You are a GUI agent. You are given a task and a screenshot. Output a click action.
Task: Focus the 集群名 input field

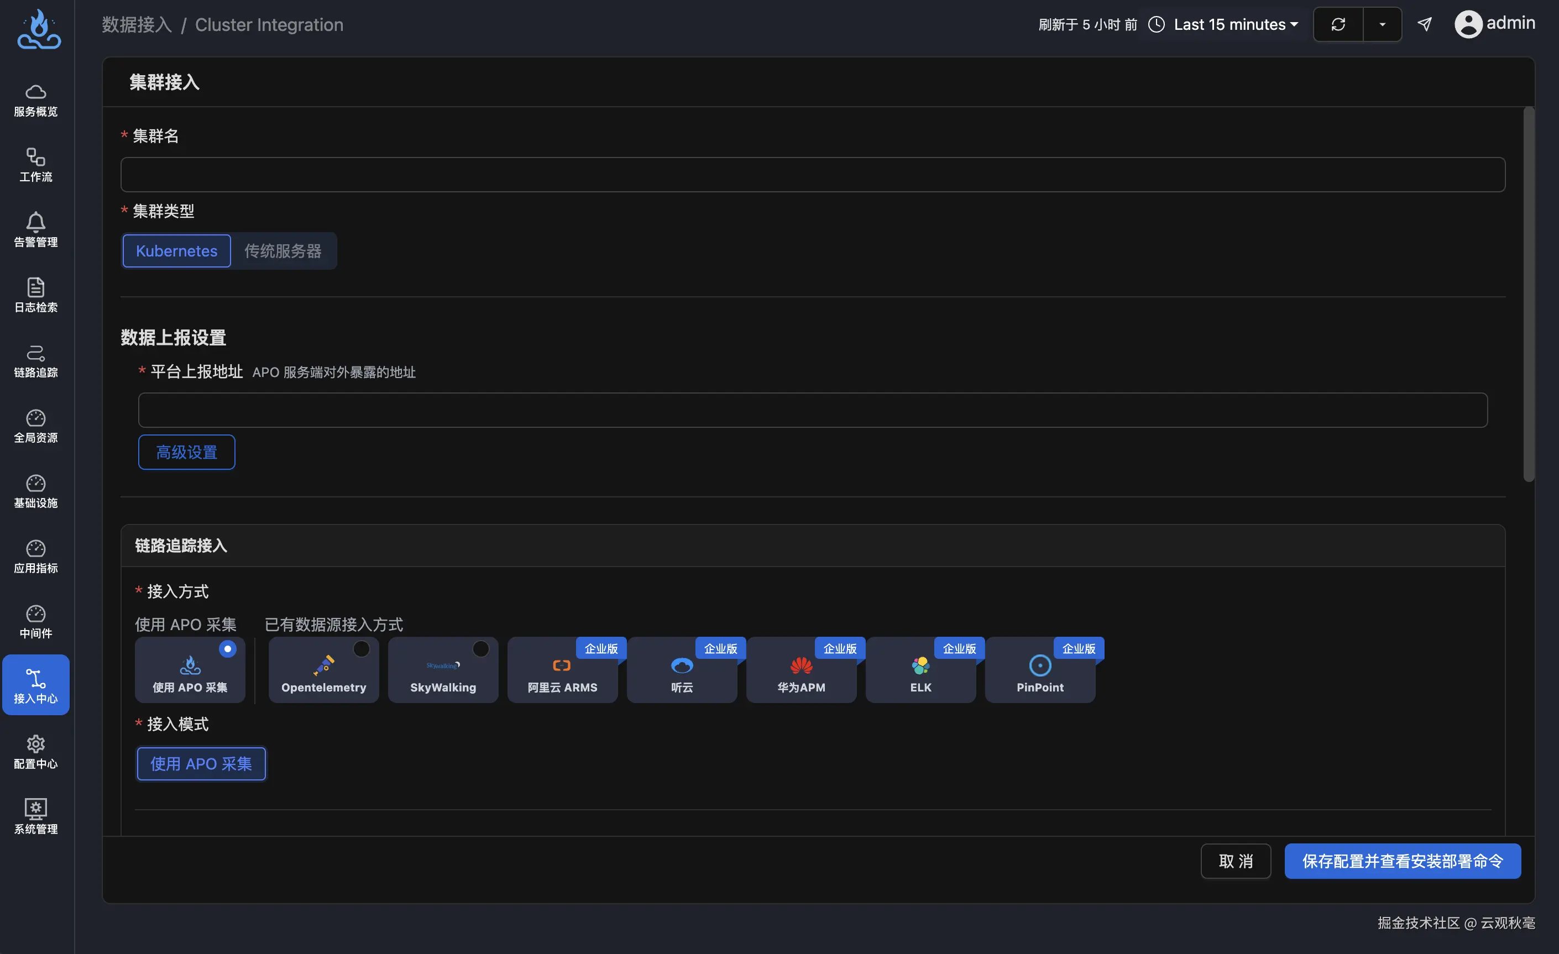point(813,175)
